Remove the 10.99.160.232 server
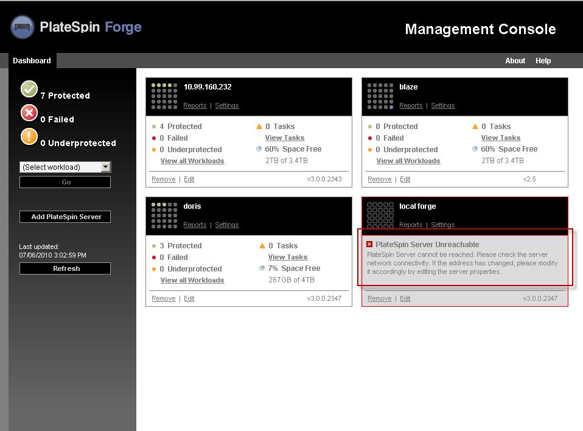Screen dimensions: 583x431 pyautogui.click(x=164, y=179)
